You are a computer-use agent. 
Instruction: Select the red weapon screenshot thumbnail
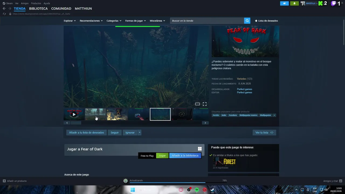139,114
